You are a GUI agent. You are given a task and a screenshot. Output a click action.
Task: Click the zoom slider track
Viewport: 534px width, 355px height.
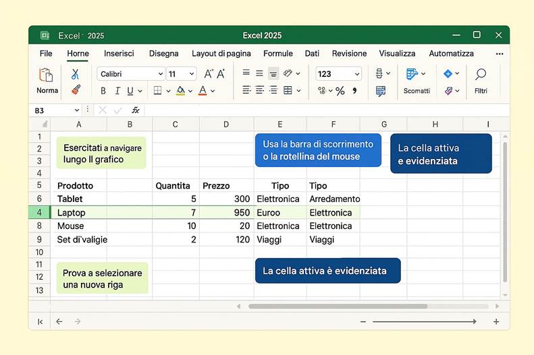[425, 321]
